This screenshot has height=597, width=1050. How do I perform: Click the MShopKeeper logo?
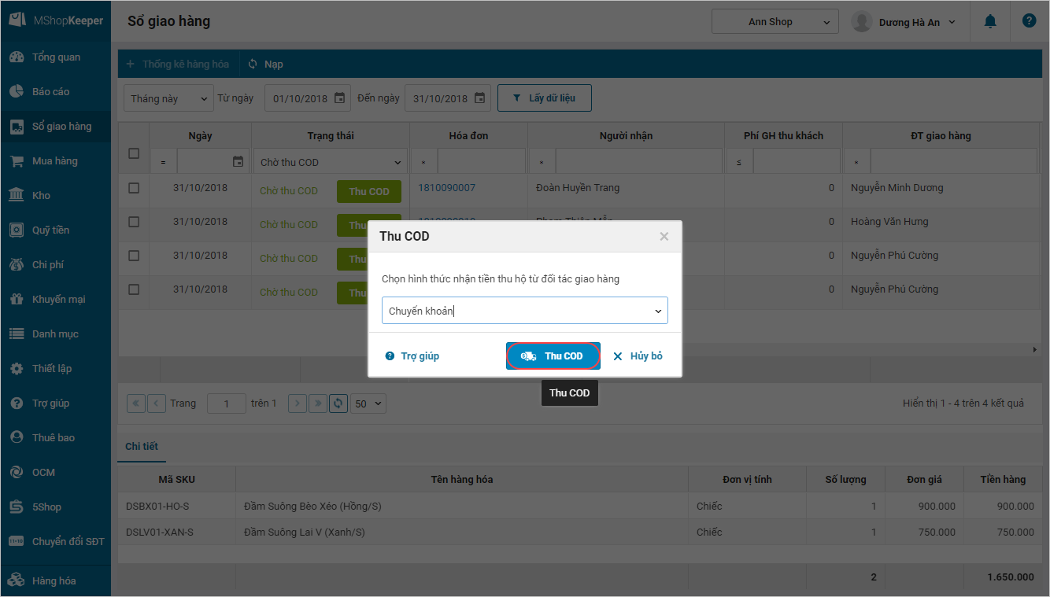click(x=56, y=20)
